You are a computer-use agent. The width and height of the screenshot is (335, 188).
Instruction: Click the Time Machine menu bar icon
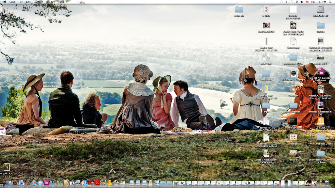click(281, 2)
